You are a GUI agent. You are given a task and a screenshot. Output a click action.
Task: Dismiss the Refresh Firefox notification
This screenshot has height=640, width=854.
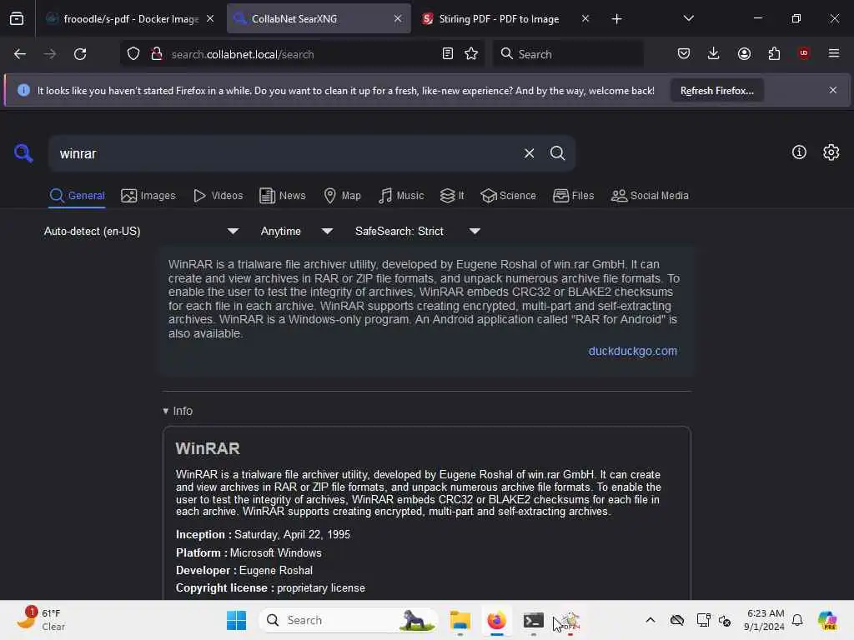coord(833,90)
